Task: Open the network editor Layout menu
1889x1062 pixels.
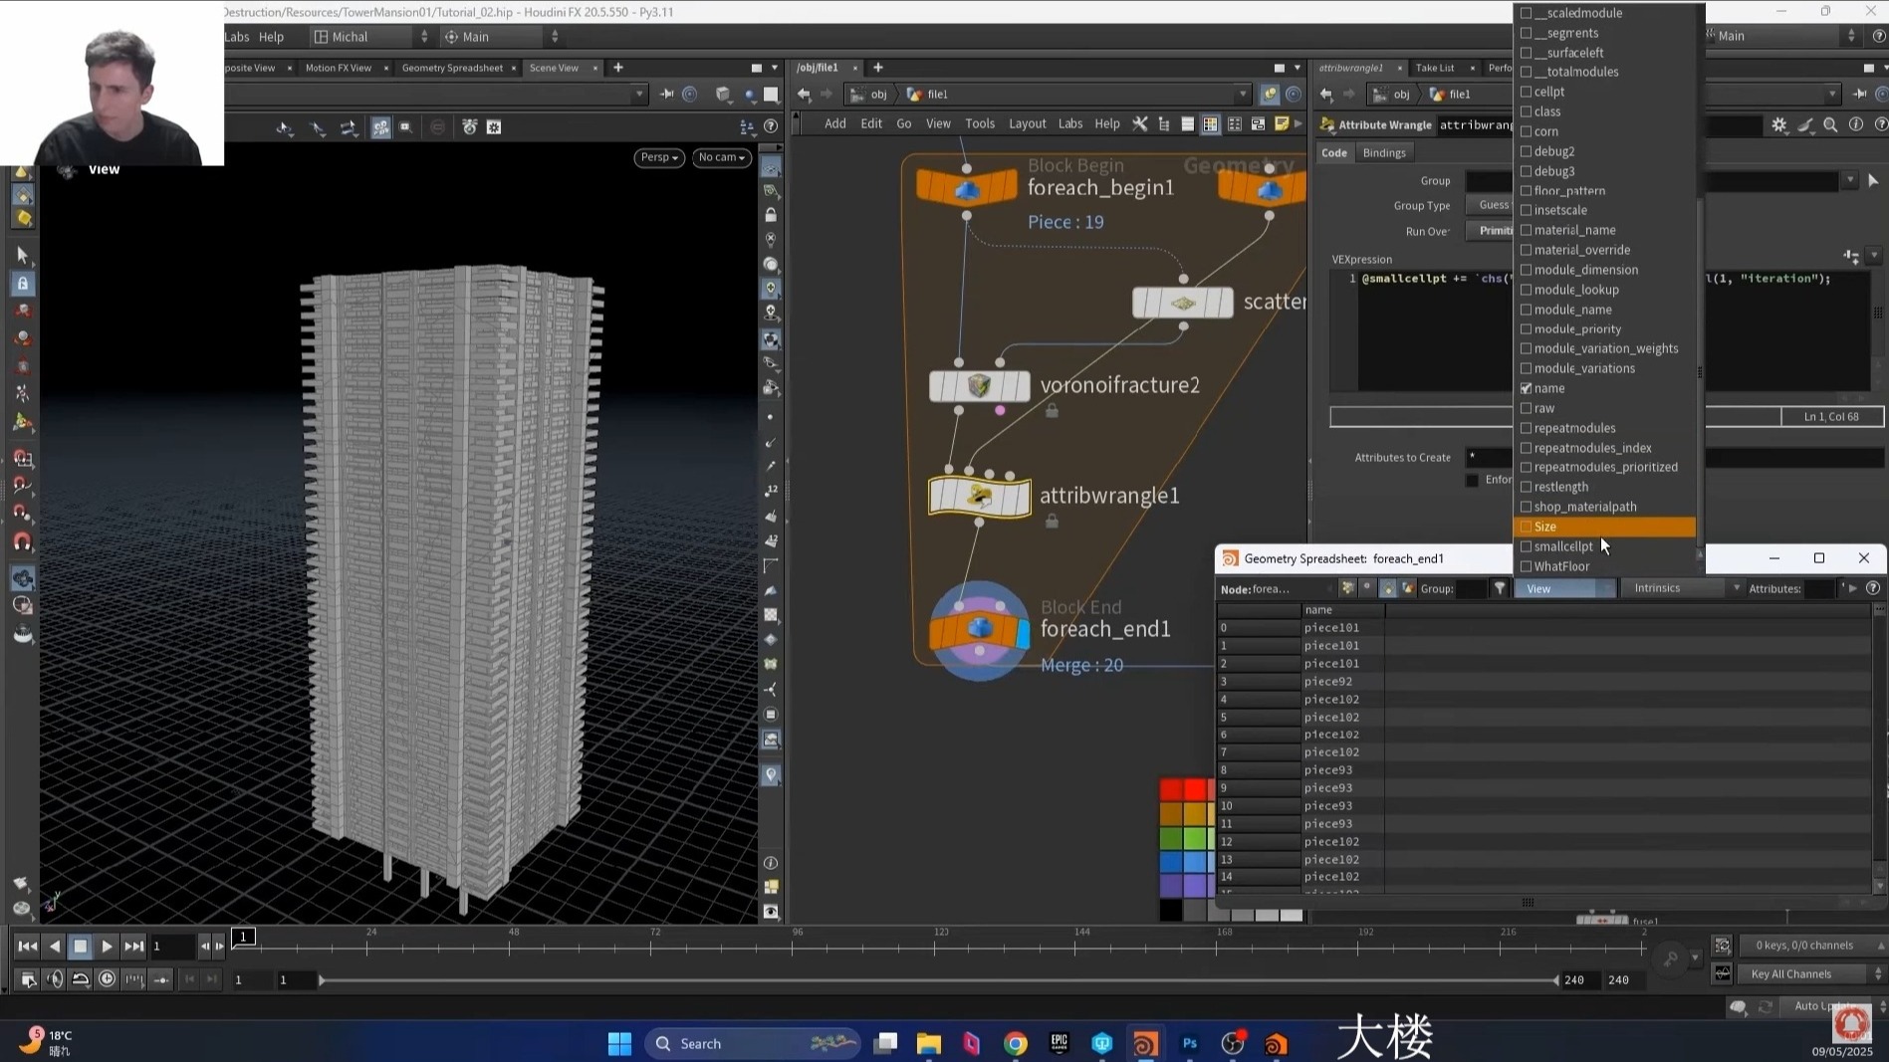Action: [x=1027, y=123]
